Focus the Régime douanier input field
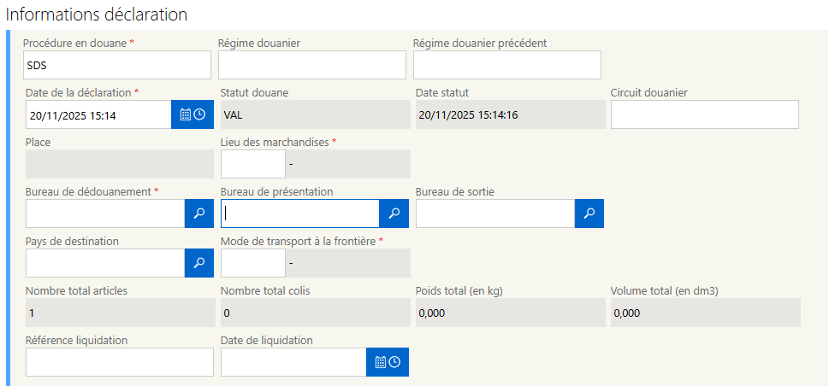Viewport: 835px width, 386px height. coord(312,65)
